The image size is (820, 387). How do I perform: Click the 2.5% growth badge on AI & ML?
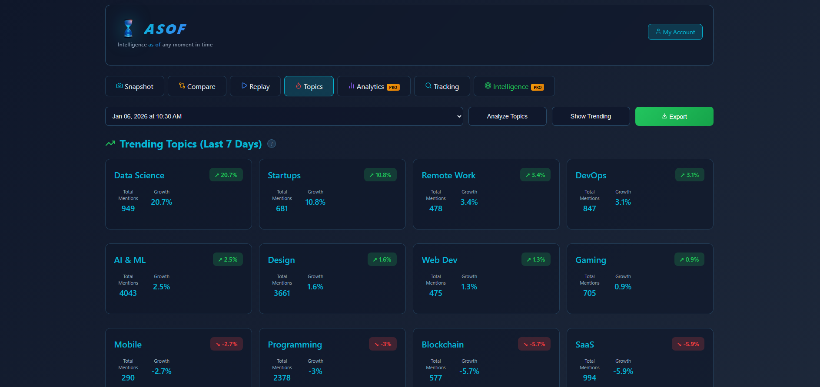point(228,259)
